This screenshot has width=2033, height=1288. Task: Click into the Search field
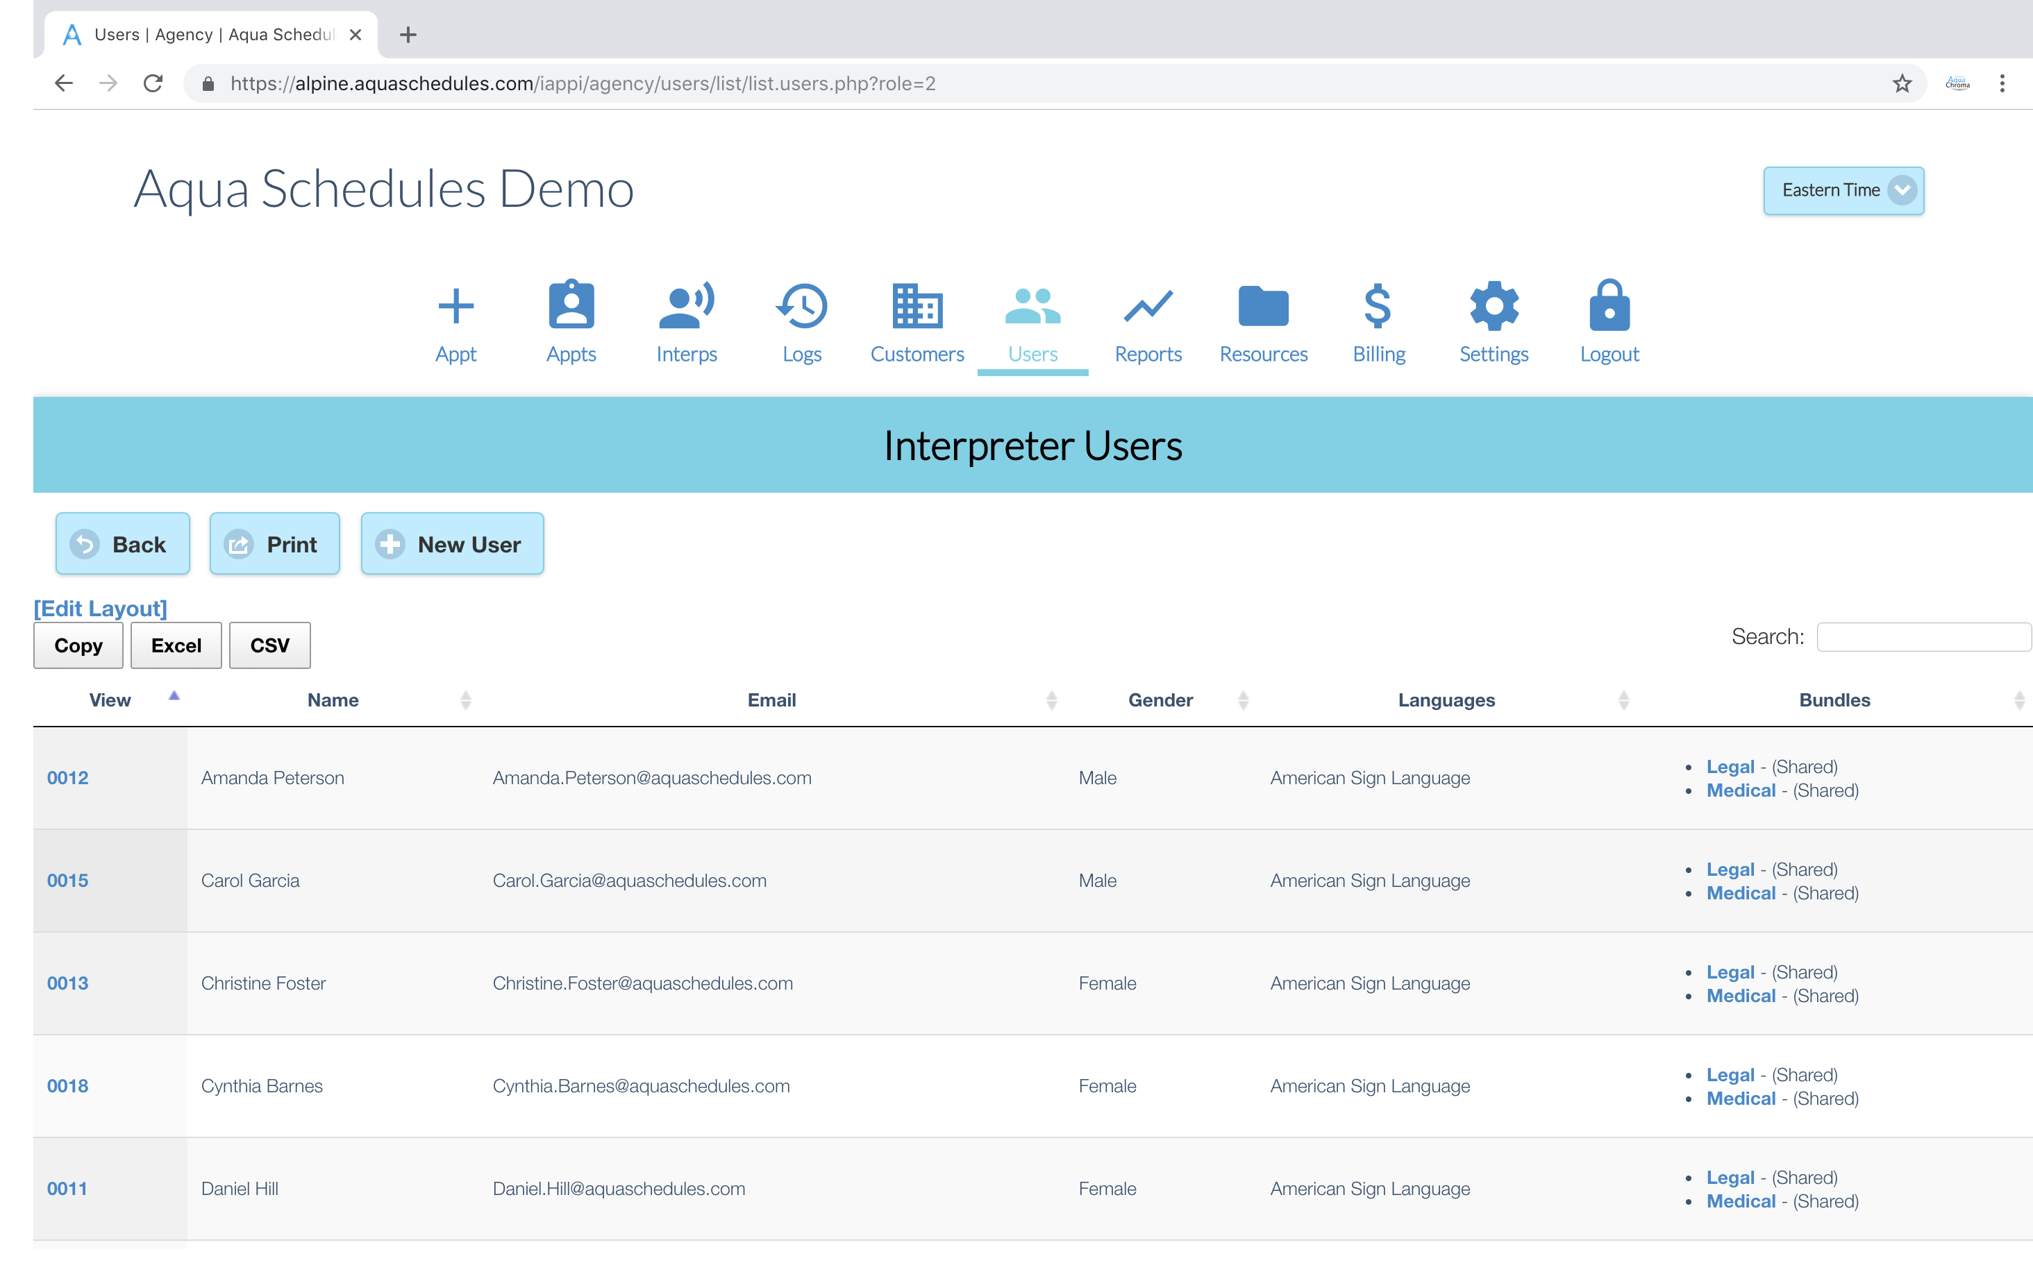(1923, 636)
